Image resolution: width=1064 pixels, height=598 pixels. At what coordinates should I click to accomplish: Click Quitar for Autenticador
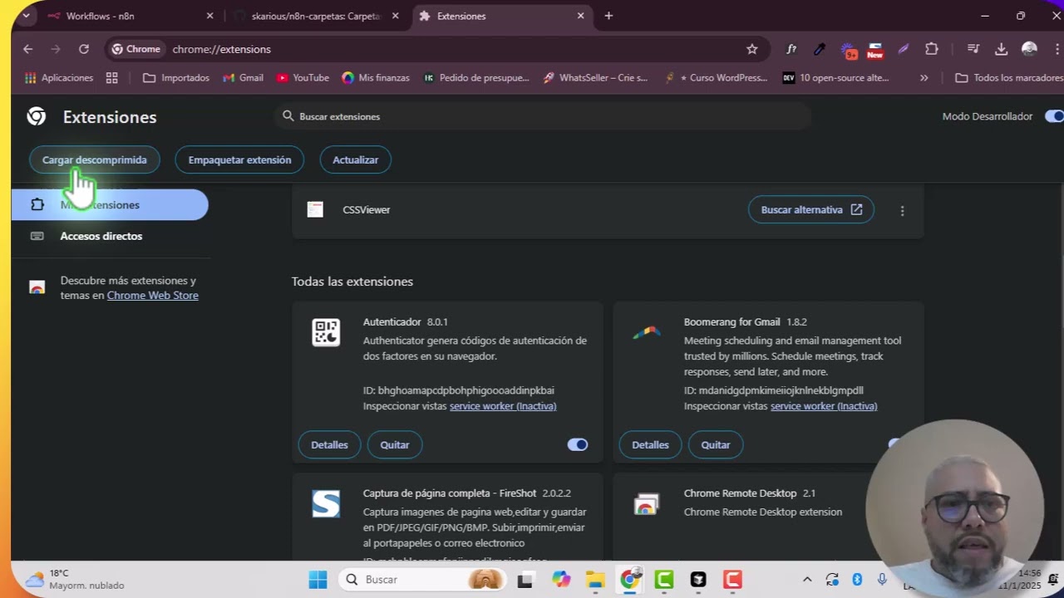pyautogui.click(x=395, y=444)
